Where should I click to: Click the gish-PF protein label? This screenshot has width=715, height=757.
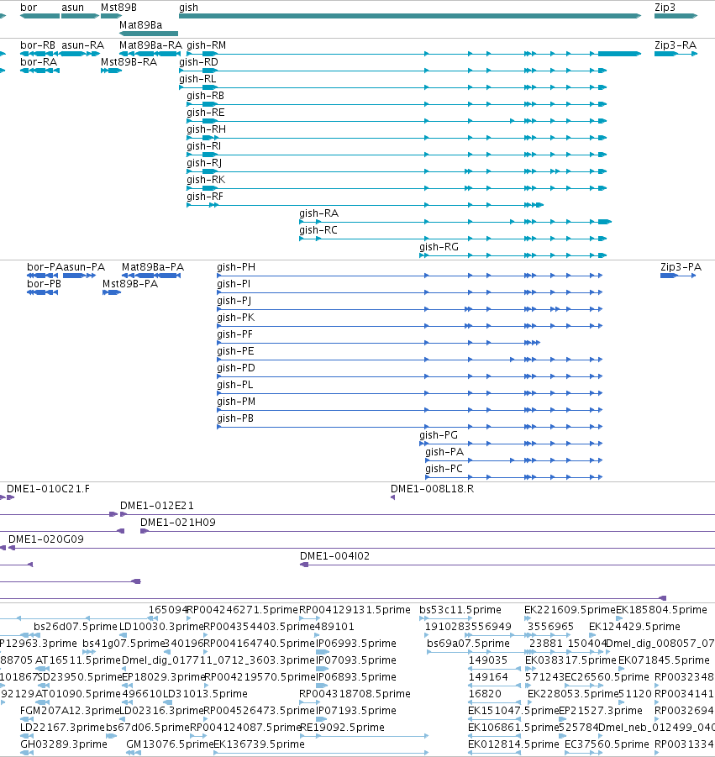(234, 334)
